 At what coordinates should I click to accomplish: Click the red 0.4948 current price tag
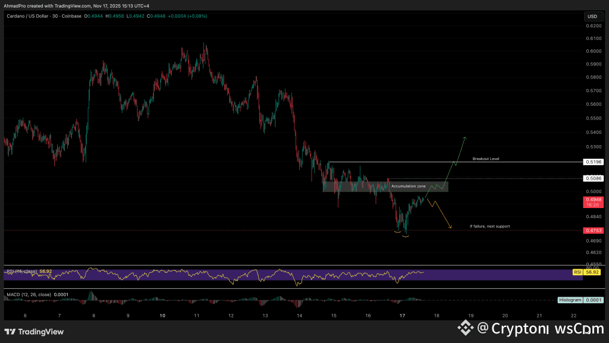[x=592, y=202]
